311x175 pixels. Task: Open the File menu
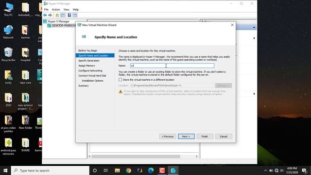pyautogui.click(x=46, y=10)
